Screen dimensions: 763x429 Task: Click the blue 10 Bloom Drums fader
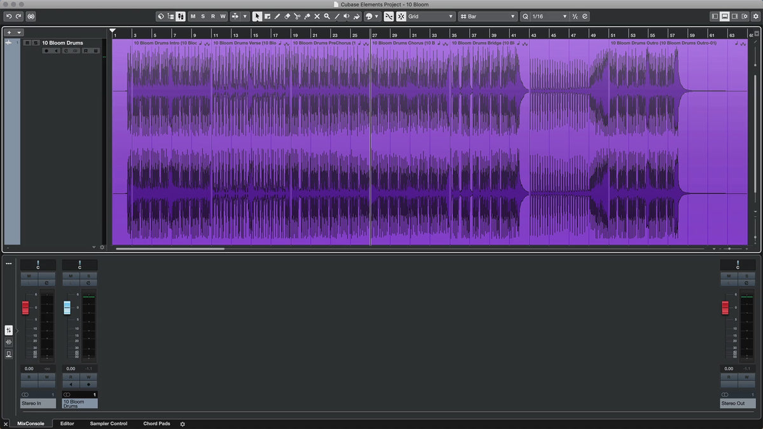point(67,308)
